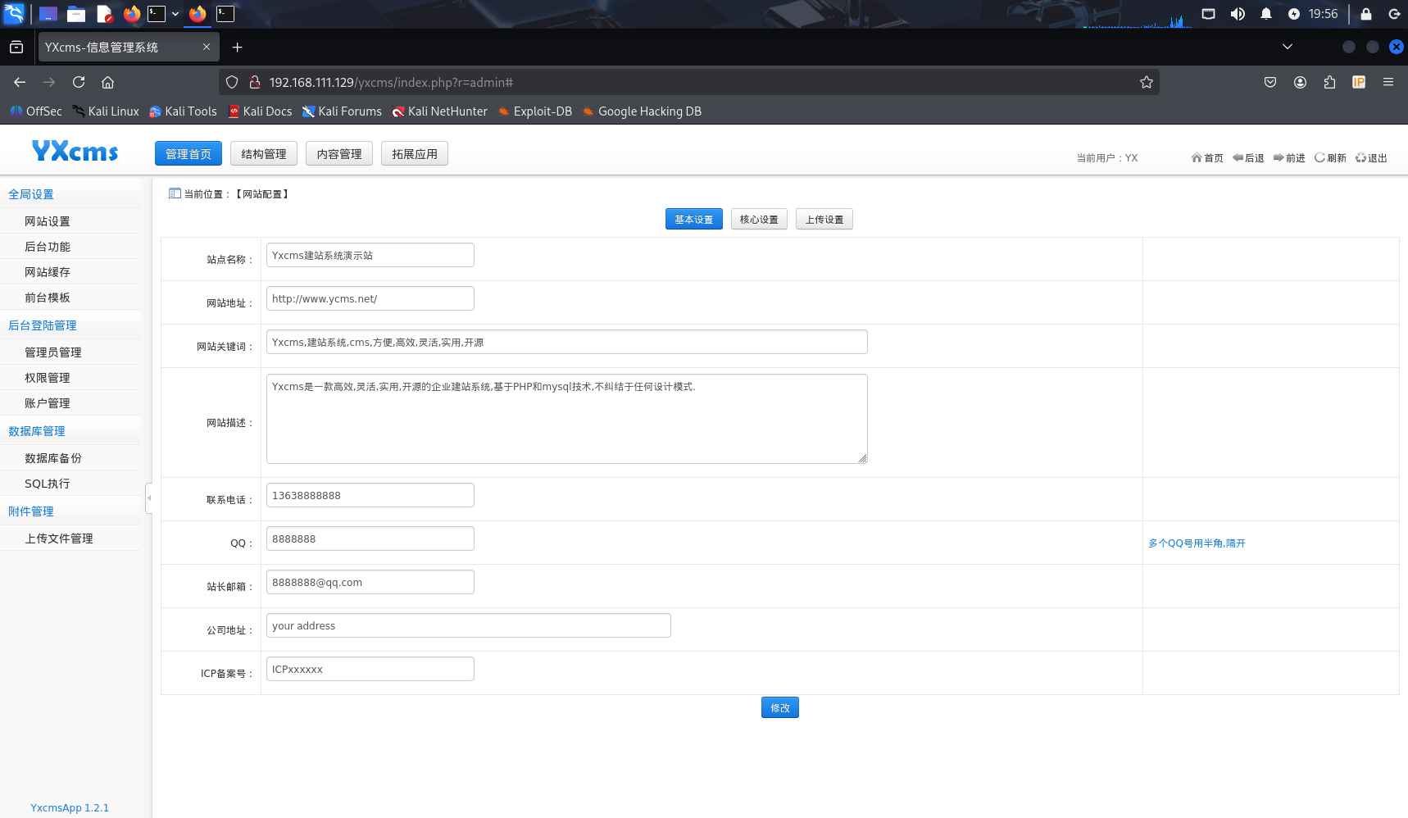
Task: Click the Firefox view recent browsing icon
Action: (16, 48)
